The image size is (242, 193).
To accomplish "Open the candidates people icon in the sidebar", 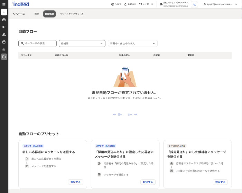I will tap(4, 35).
